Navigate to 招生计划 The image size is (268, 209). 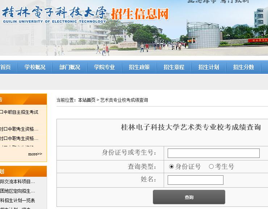[209, 67]
